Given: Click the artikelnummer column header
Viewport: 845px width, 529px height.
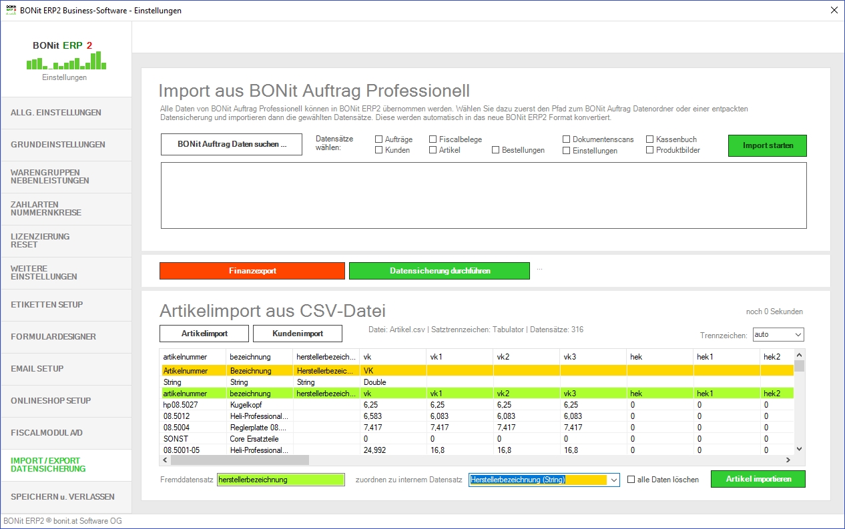Looking at the screenshot, I should pyautogui.click(x=193, y=357).
